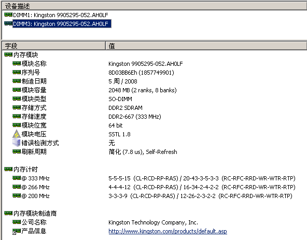307x240 pixels.
Task: Select the 模块容量 field row
Action: coord(155,90)
